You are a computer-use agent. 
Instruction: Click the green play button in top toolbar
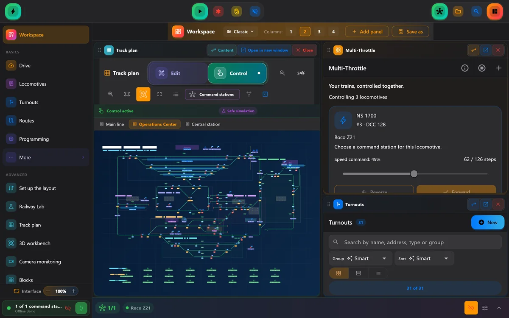[x=199, y=11]
